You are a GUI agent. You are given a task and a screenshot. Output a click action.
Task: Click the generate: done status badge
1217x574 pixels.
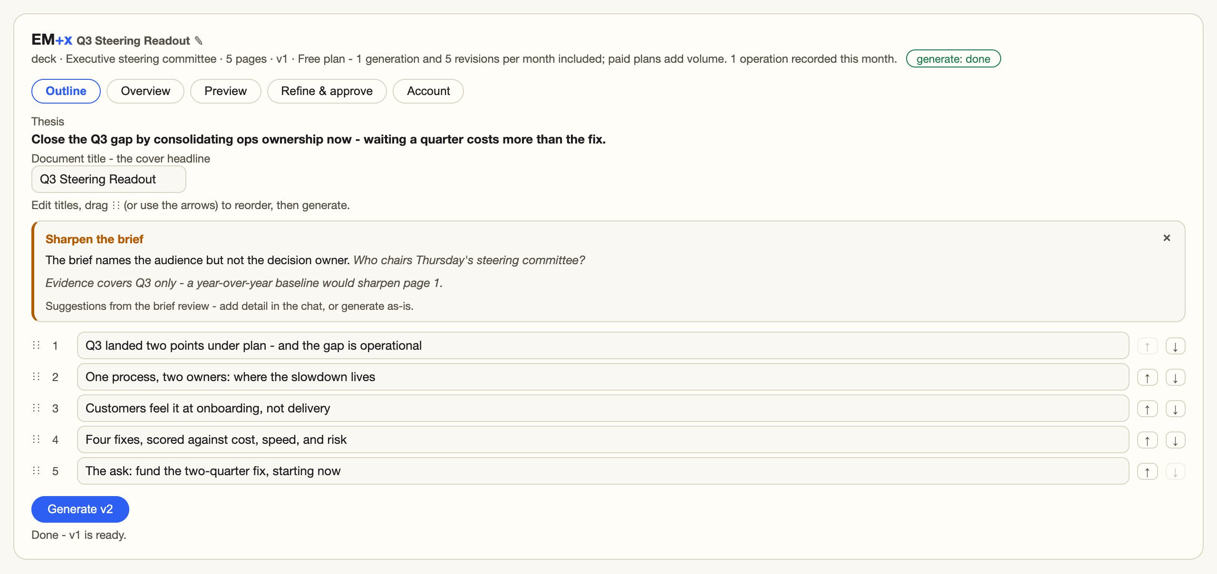pyautogui.click(x=953, y=59)
